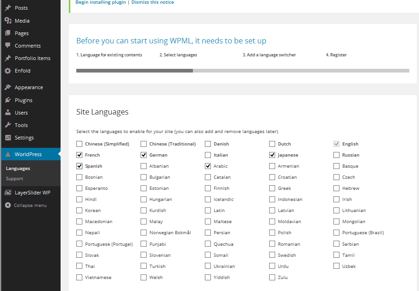Uncheck the French language checkbox
The image size is (419, 291).
point(80,155)
